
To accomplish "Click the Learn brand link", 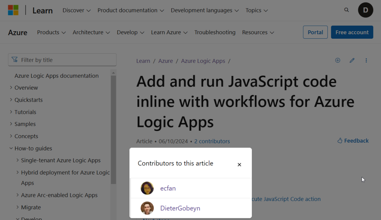I will click(x=42, y=10).
